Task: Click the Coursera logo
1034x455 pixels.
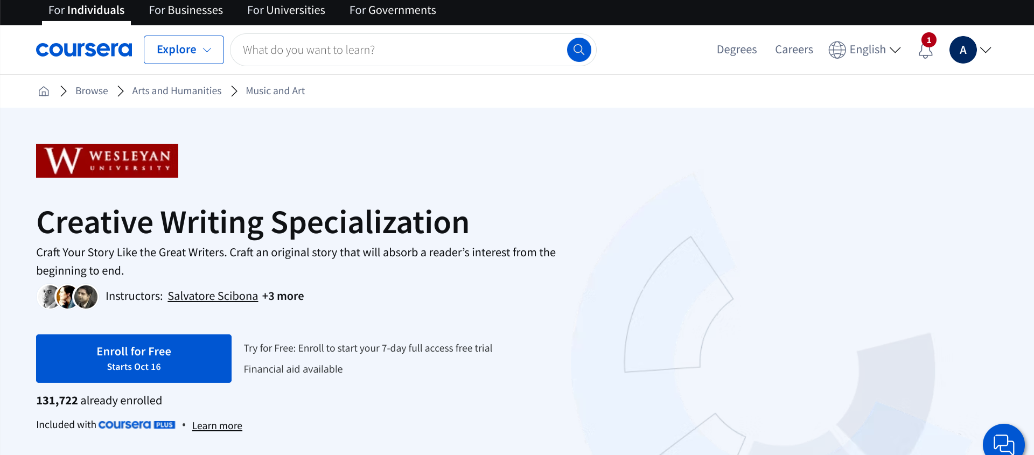Action: 84,50
